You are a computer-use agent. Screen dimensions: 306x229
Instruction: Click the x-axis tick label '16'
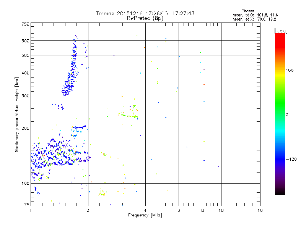[x=260, y=210]
